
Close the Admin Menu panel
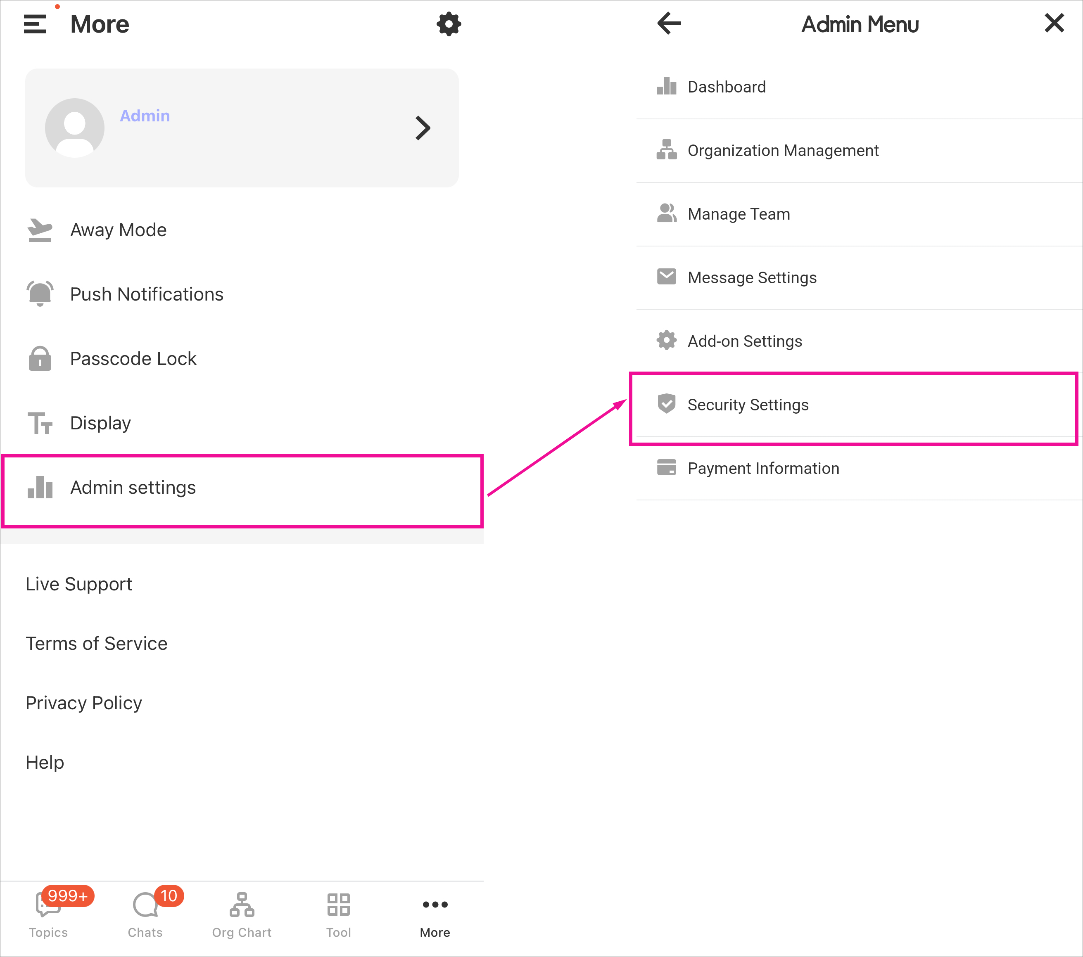tap(1054, 23)
